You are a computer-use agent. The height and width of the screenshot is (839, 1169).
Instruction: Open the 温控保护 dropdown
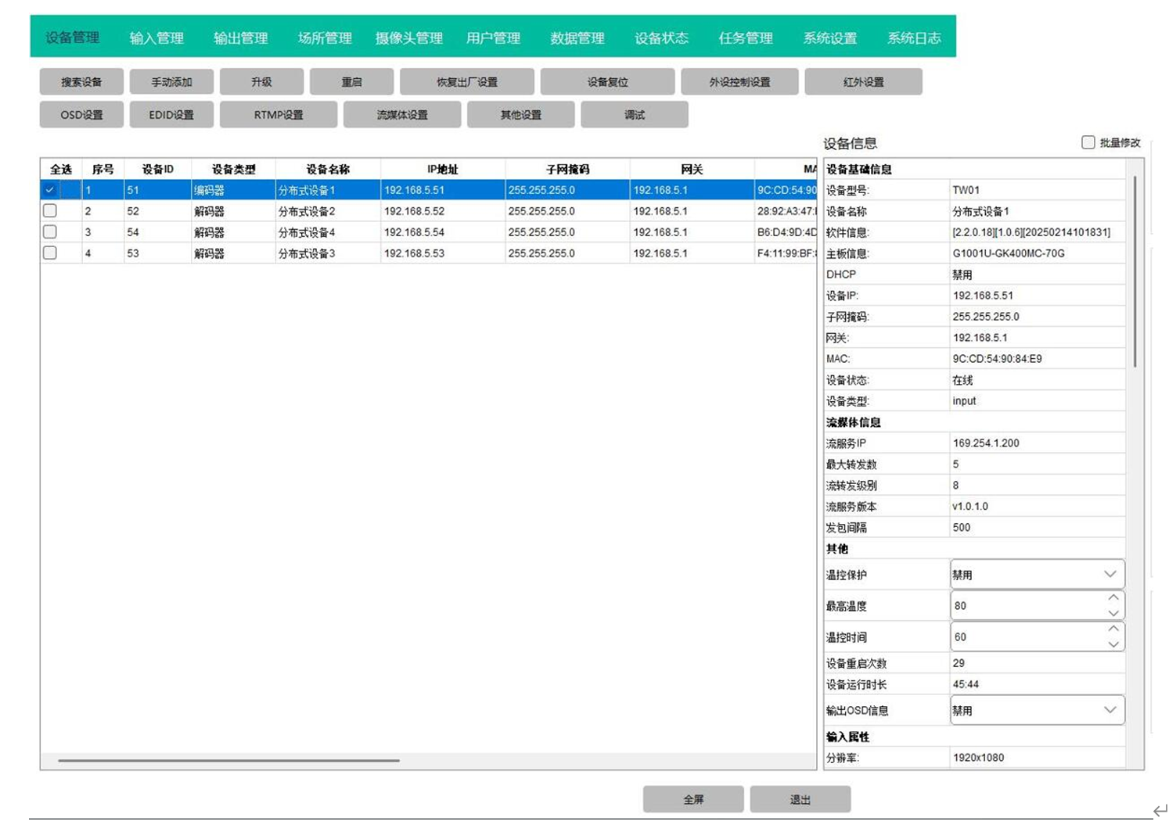coord(1037,575)
